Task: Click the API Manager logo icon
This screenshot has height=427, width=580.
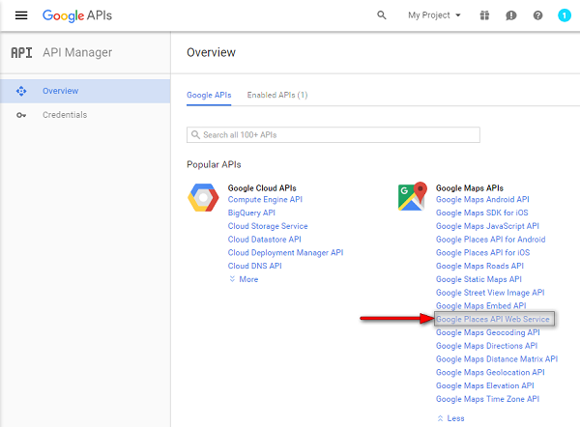Action: 21,53
